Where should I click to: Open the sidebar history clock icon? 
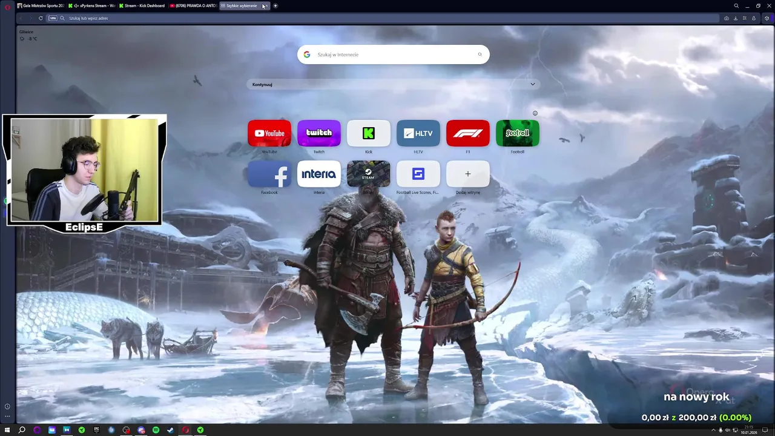[x=7, y=406]
